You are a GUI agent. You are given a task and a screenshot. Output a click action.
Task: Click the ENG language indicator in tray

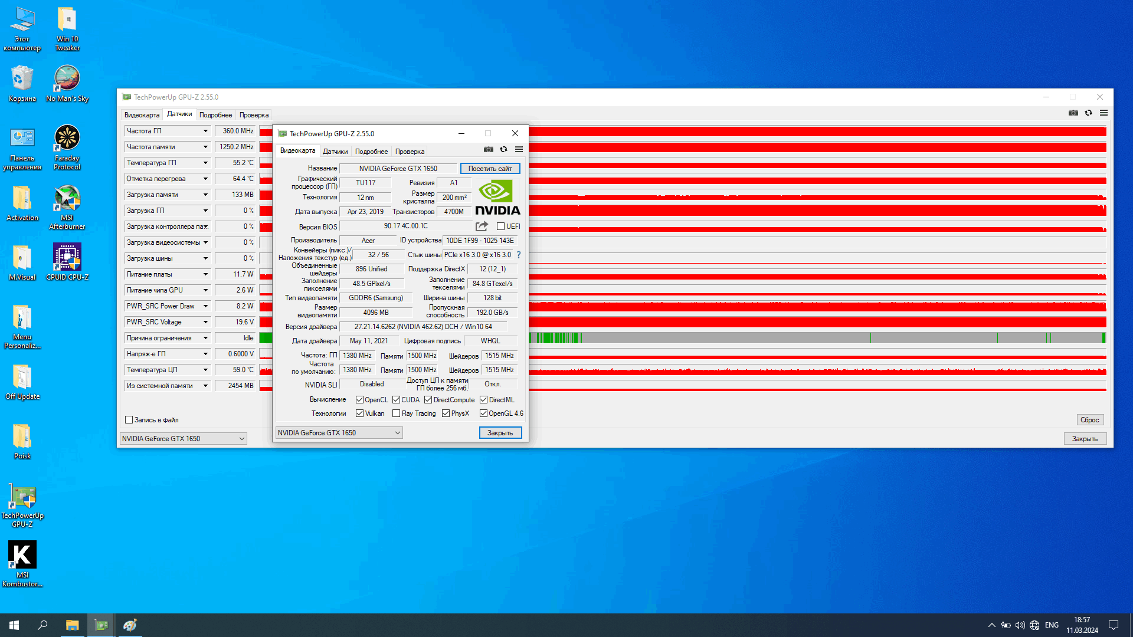[1052, 625]
